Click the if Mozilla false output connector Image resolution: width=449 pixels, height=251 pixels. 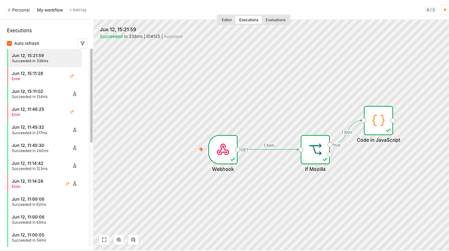click(x=330, y=155)
